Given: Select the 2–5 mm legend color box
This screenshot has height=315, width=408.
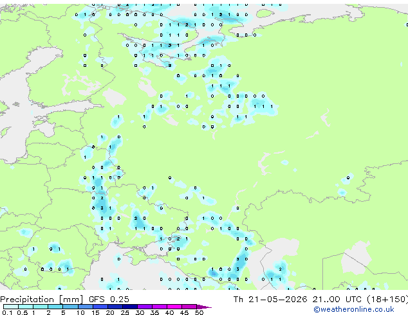Looking at the screenshot, I should [55, 307].
